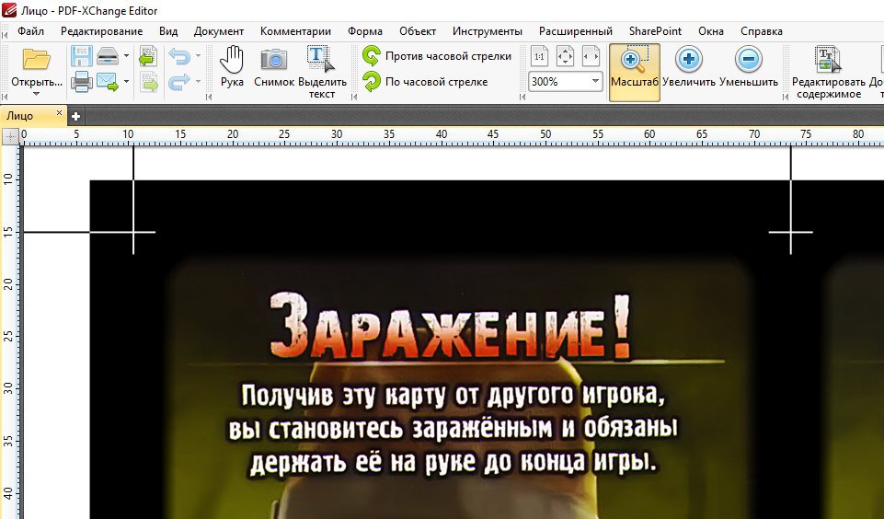Redo the last action
The height and width of the screenshot is (519, 884).
click(x=179, y=82)
